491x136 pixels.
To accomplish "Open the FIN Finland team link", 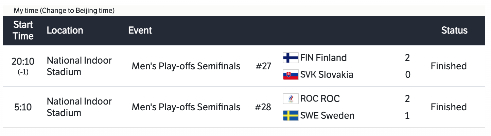I will pyautogui.click(x=323, y=58).
